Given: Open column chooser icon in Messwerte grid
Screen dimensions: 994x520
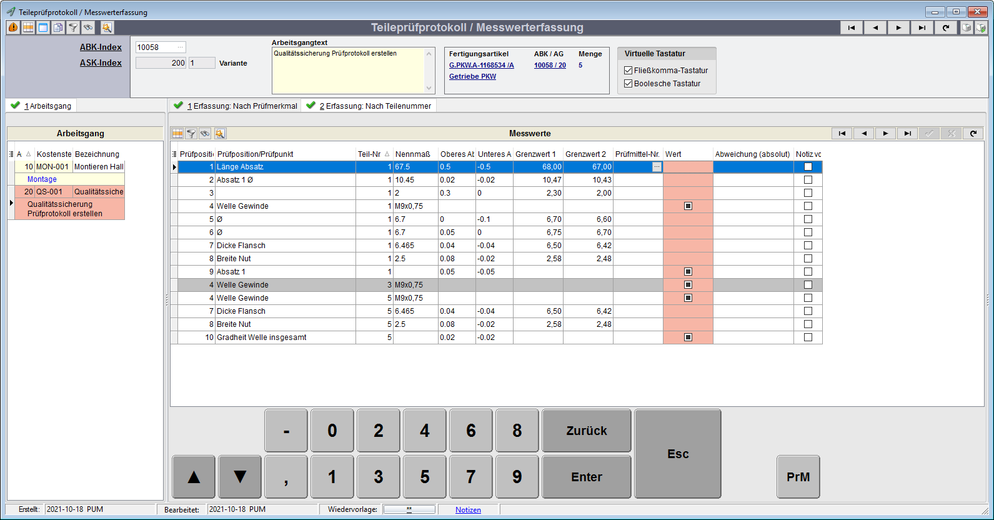Looking at the screenshot, I should tap(174, 154).
